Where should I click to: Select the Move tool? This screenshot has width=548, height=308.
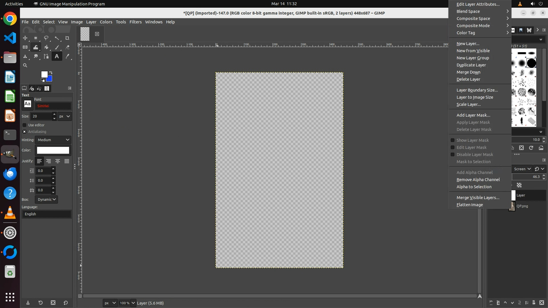point(25,38)
